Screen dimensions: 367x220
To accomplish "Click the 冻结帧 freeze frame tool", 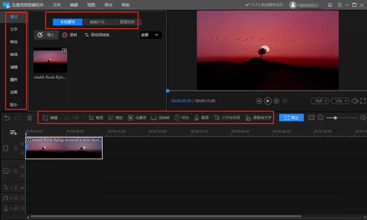I will (154, 118).
